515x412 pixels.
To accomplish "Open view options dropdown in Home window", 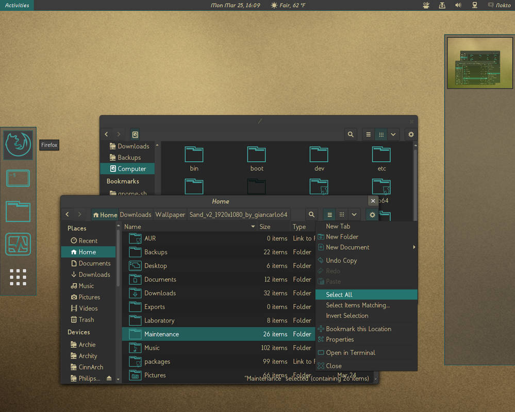I will 354,215.
